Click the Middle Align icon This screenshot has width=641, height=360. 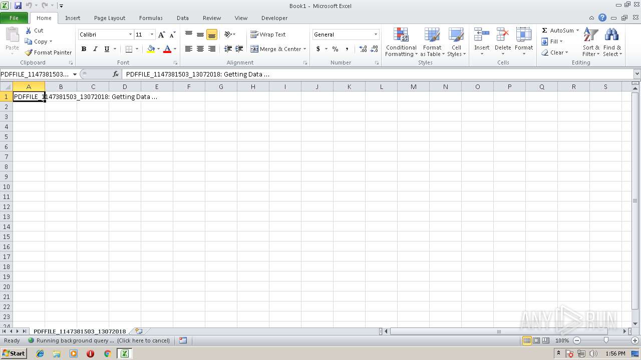tap(200, 34)
